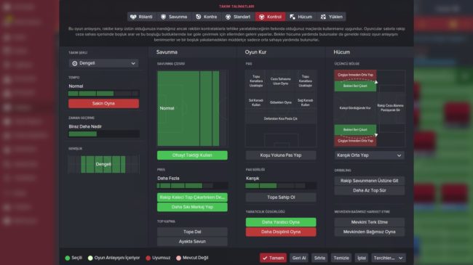This screenshot has width=473, height=265.
Task: Select upper Çizgiye İnmeden Orta Yap
Action: tap(355, 75)
